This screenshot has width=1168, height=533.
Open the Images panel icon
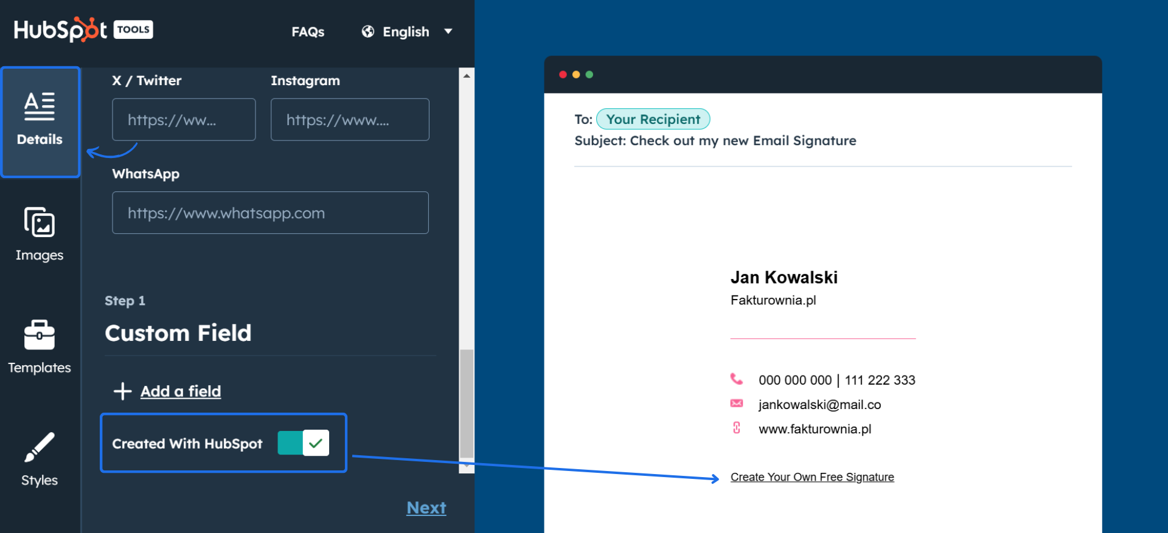tap(40, 222)
